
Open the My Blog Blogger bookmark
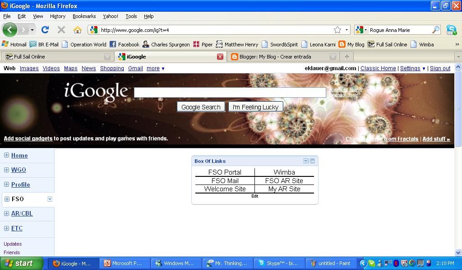point(351,45)
